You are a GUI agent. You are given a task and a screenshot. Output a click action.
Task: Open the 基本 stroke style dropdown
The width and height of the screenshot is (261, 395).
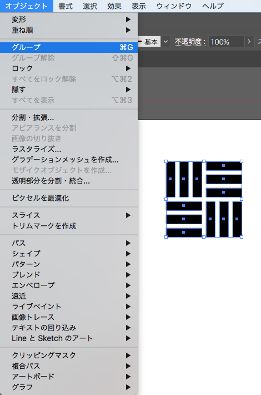(x=165, y=42)
